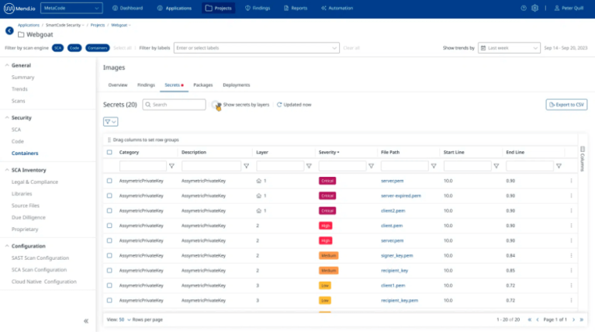The image size is (595, 332).
Task: Click the Description column filter funnel
Action: coord(246,166)
